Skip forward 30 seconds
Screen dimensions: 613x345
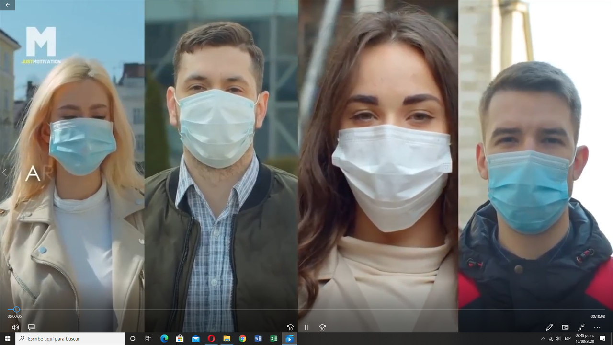(x=322, y=327)
